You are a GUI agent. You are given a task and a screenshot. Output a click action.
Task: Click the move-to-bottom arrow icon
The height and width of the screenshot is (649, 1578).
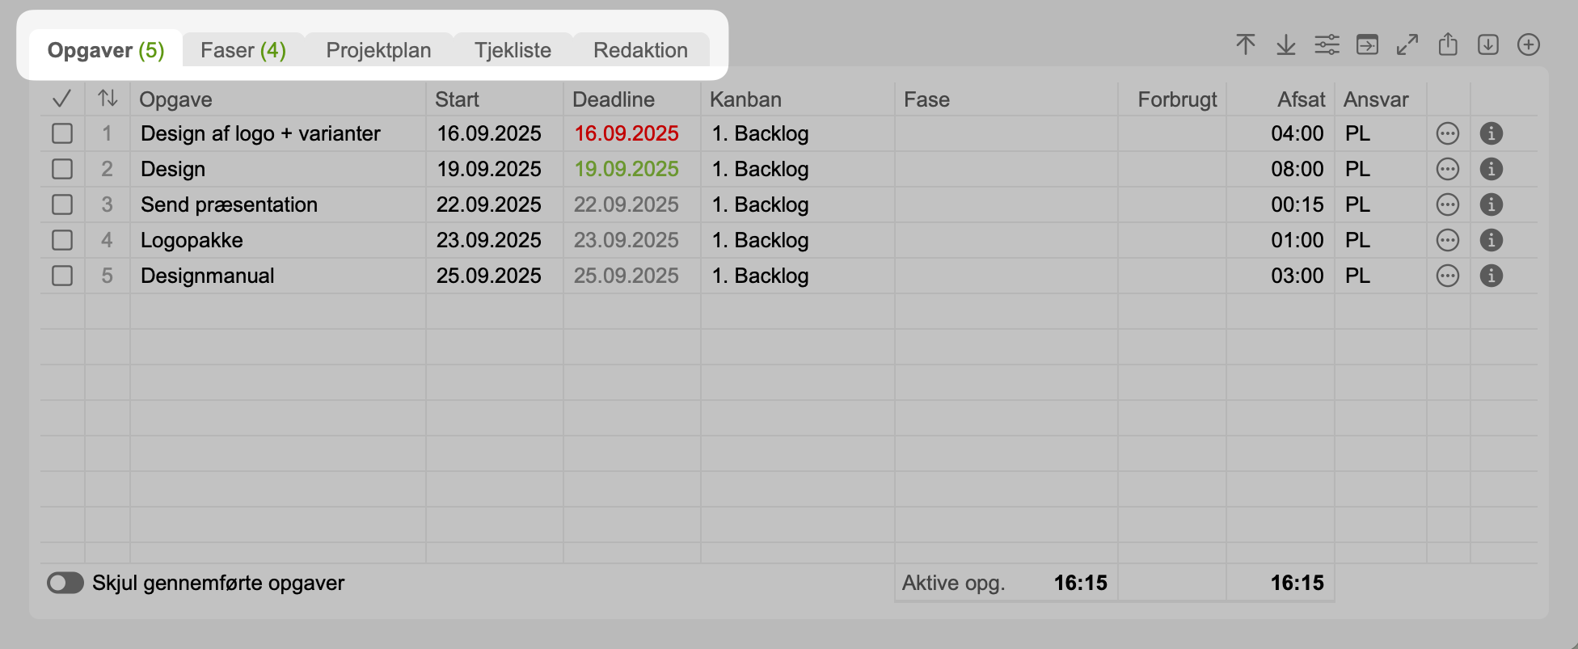pos(1286,45)
